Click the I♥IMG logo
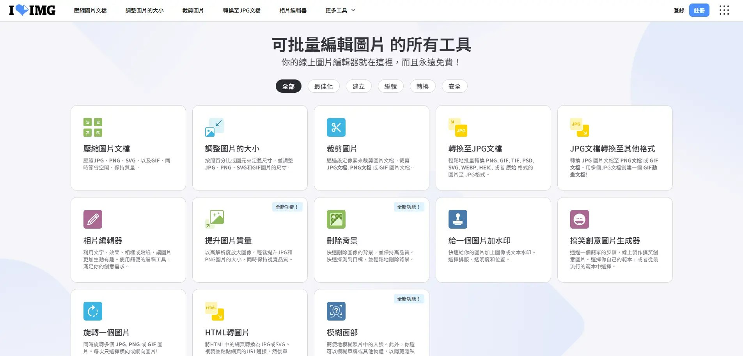Screen dimensions: 743x356 click(x=31, y=10)
